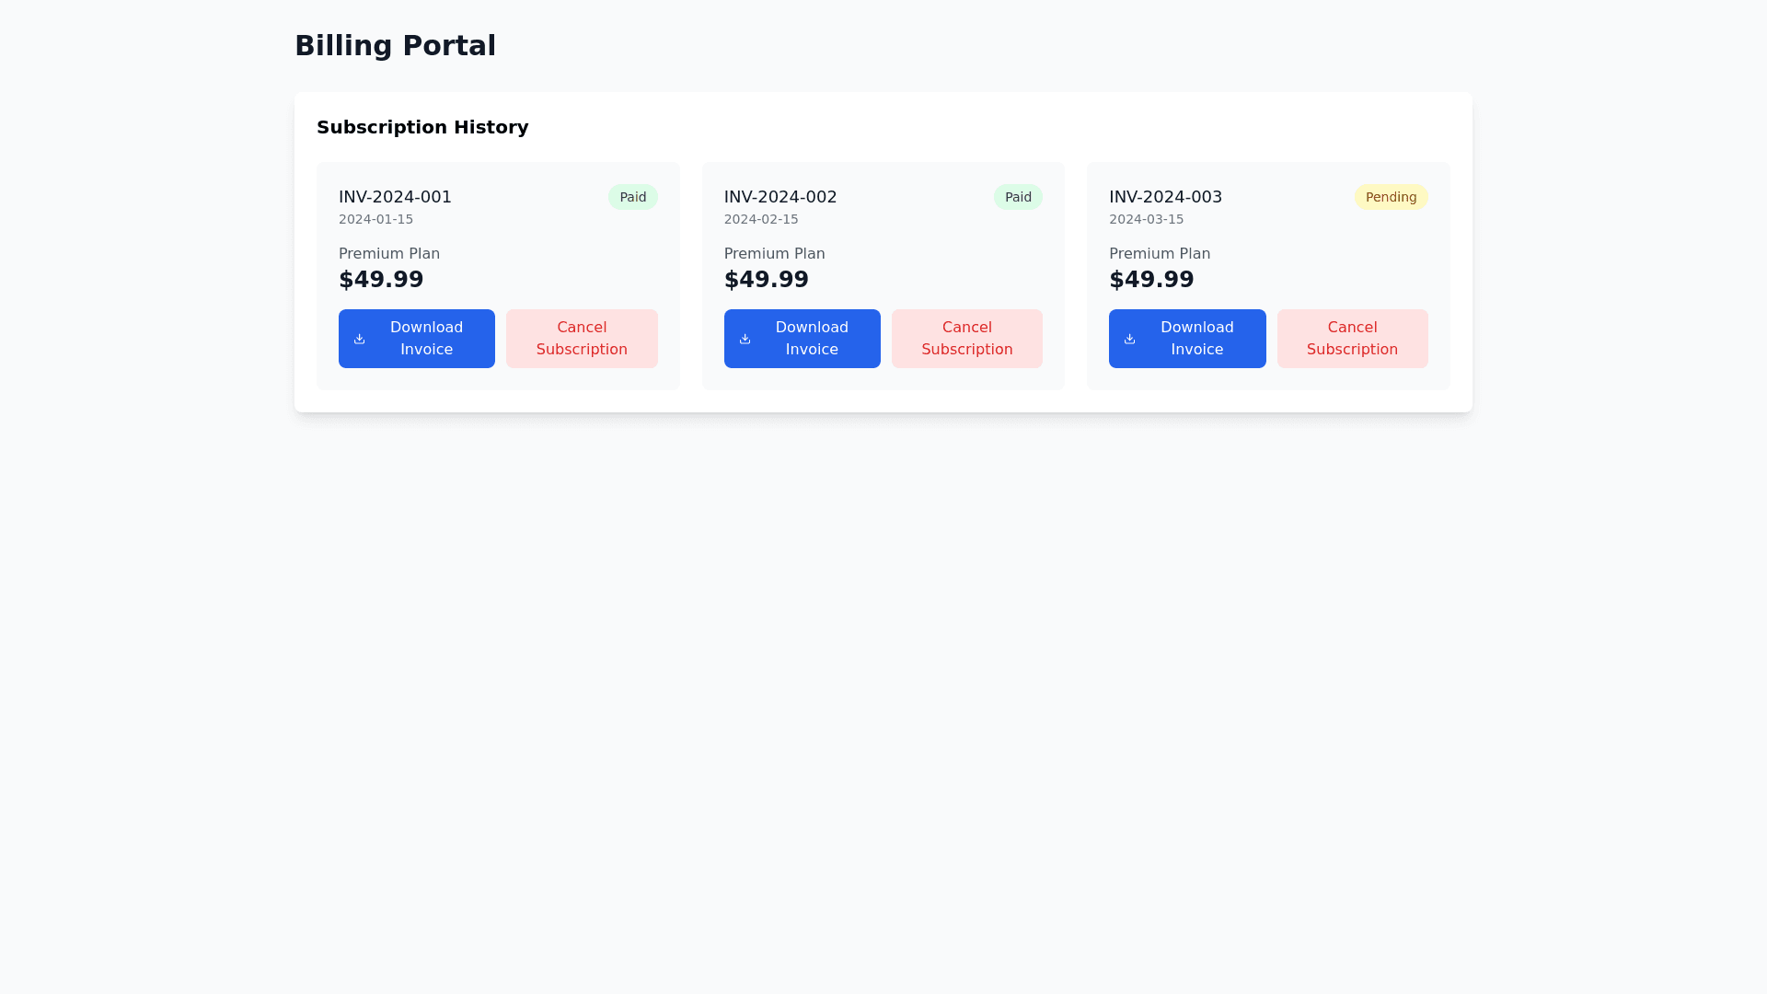Click the Premium Plan label on INV-2024-003
This screenshot has height=994, width=1767.
pyautogui.click(x=1160, y=253)
